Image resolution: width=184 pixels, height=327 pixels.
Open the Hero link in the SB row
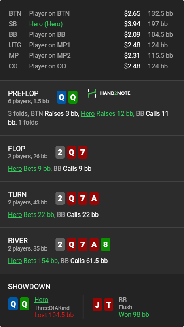point(36,24)
